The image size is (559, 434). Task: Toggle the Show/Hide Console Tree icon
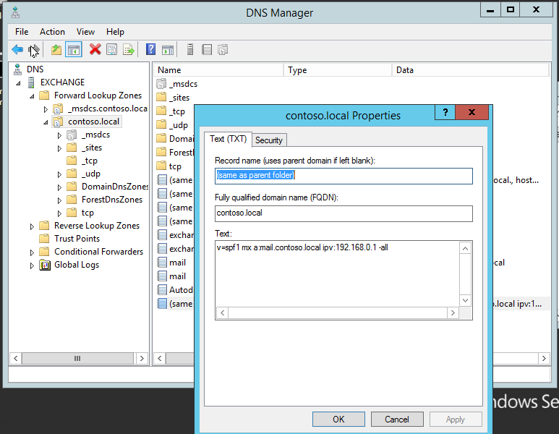74,50
